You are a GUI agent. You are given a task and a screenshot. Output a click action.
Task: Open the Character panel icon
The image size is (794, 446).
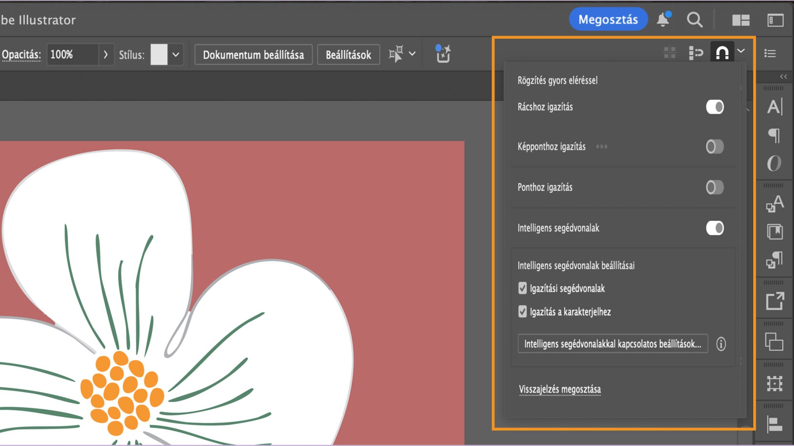[x=775, y=107]
